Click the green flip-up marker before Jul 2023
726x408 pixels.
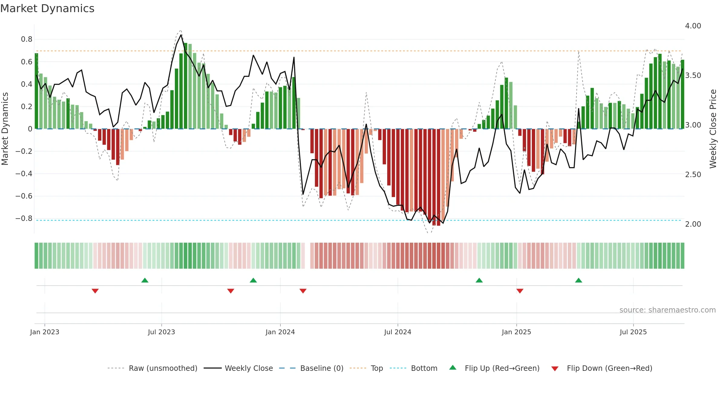click(x=145, y=280)
